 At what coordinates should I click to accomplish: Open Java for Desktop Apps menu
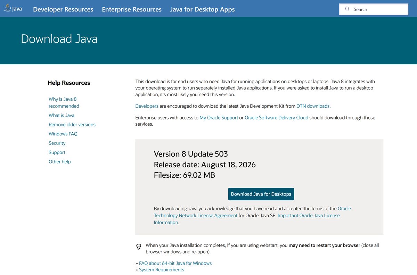pos(202,9)
